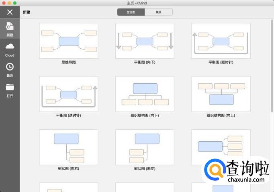The image size is (274, 192).
Task: Choose the 思维导图 template thumbnail
Action: (69, 41)
